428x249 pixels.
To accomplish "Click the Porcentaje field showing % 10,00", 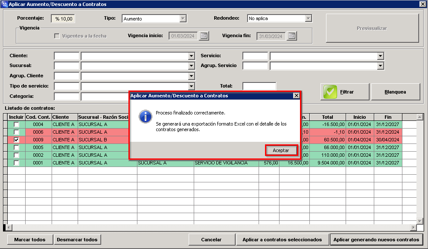I will (63, 19).
